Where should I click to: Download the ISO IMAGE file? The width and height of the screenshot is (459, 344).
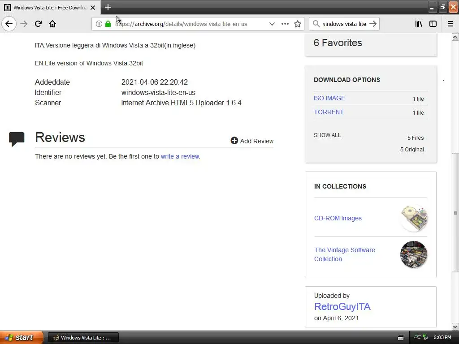point(329,98)
